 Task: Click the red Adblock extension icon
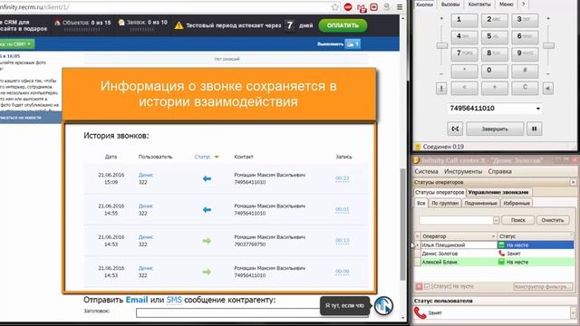coord(348,7)
